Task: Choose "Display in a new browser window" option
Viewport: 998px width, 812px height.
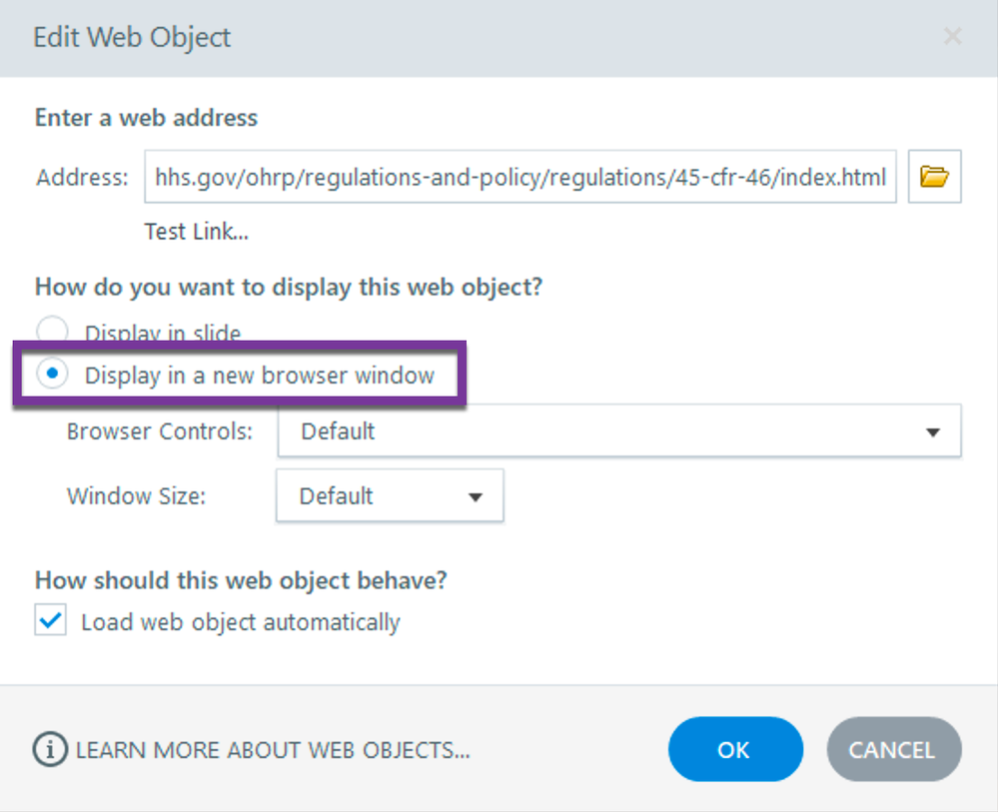Action: pyautogui.click(x=52, y=375)
